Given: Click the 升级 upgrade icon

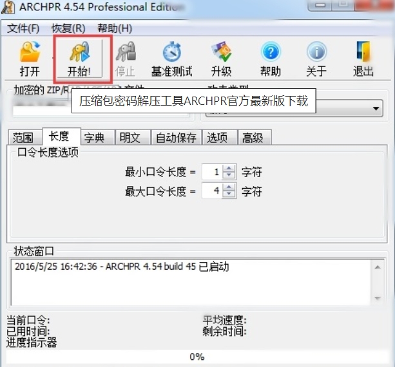Looking at the screenshot, I should coord(222,59).
